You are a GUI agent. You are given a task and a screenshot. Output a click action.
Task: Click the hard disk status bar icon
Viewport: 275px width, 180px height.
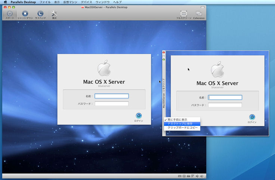pyautogui.click(x=188, y=176)
